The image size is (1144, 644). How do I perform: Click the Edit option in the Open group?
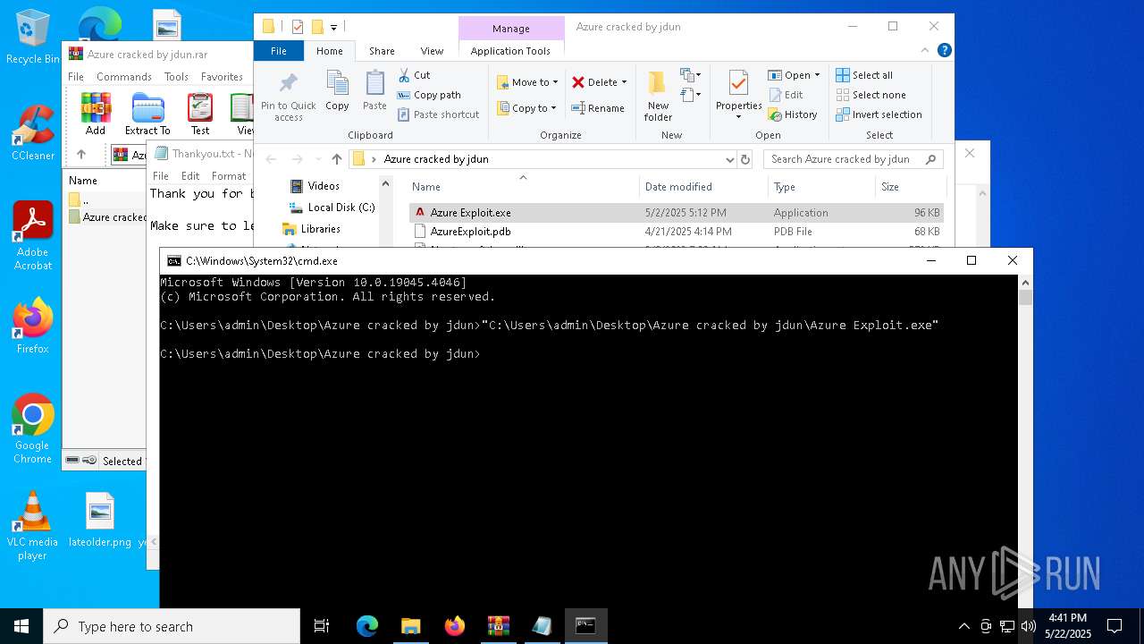tap(785, 95)
